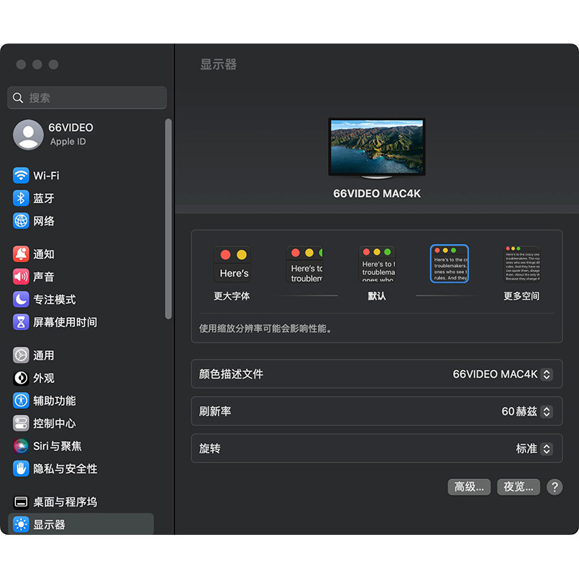Open the 屏幕使用时间 hourglass icon
The image size is (579, 579).
(21, 322)
